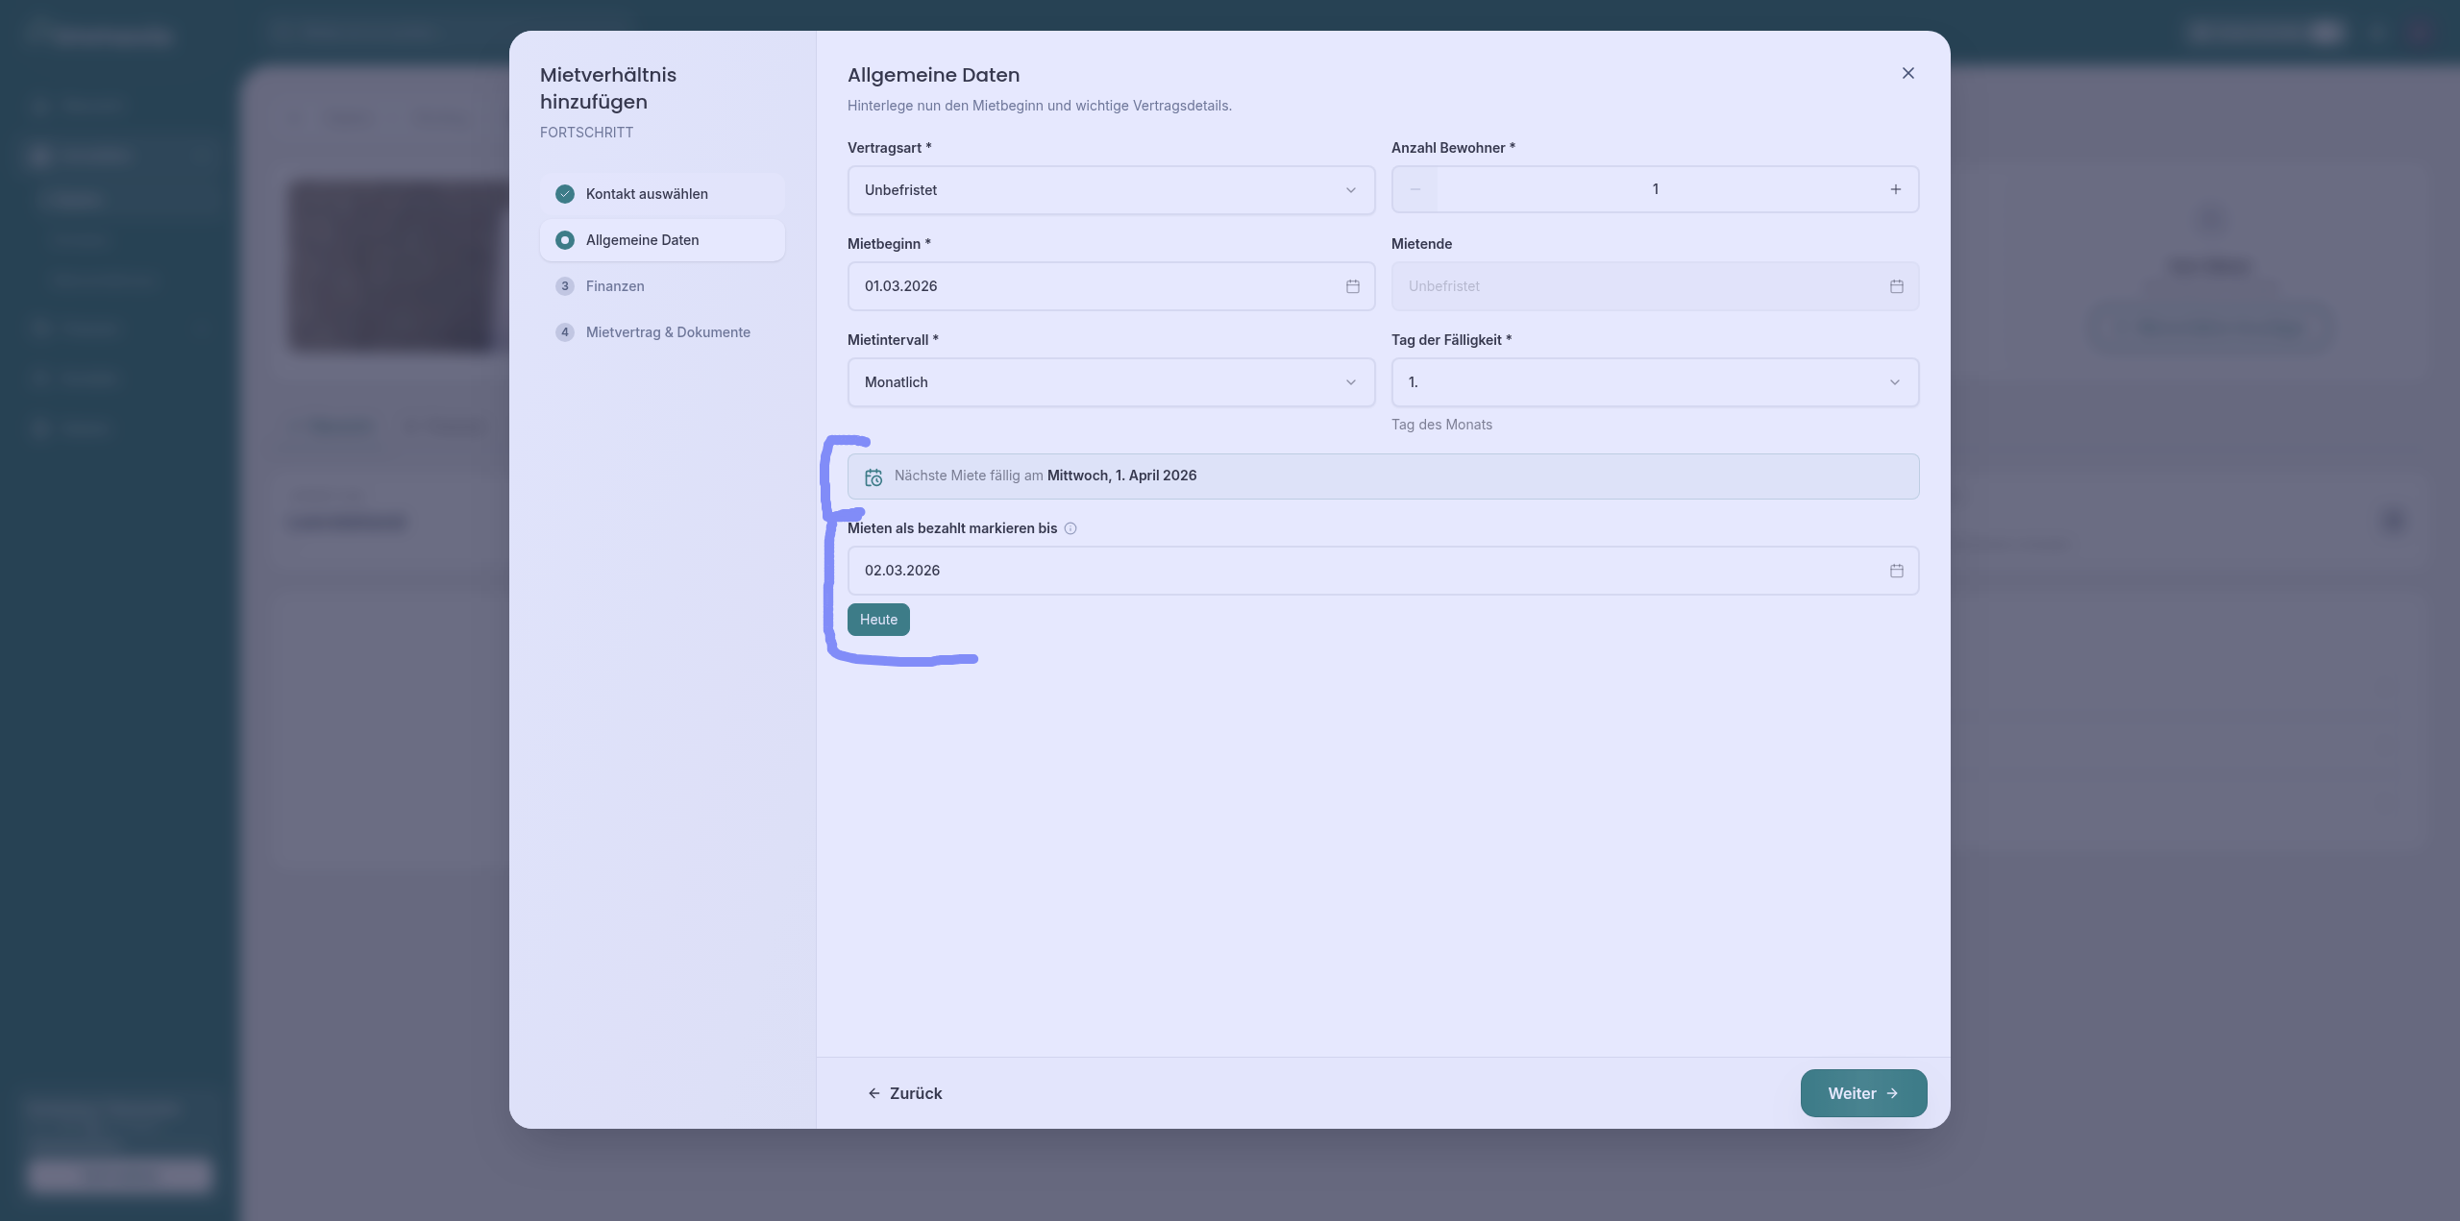Jump to Finanzen step
Image resolution: width=2460 pixels, height=1221 pixels.
(615, 286)
